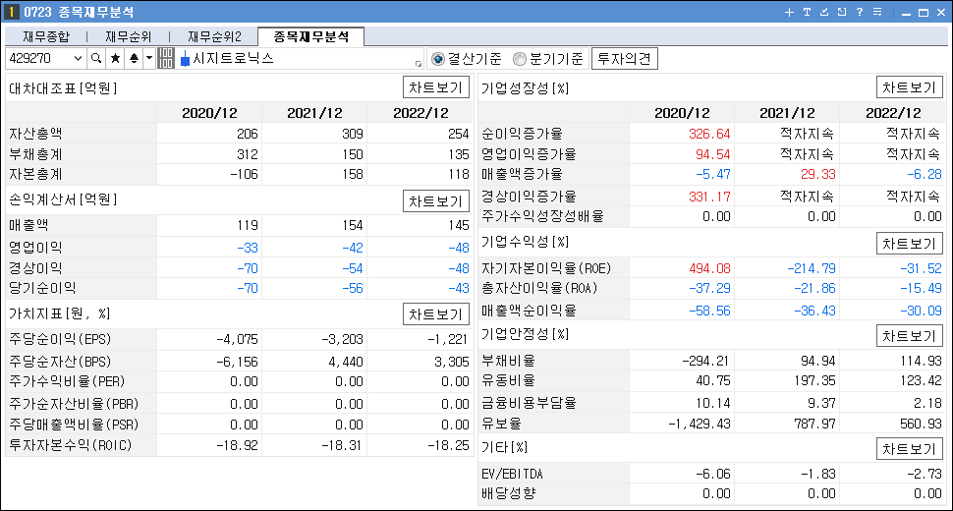The image size is (953, 511).
Task: Open the stock code 429270 dropdown
Action: [x=78, y=58]
